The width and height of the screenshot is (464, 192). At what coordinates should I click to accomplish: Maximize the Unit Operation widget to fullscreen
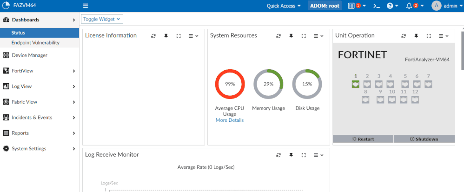(x=429, y=36)
